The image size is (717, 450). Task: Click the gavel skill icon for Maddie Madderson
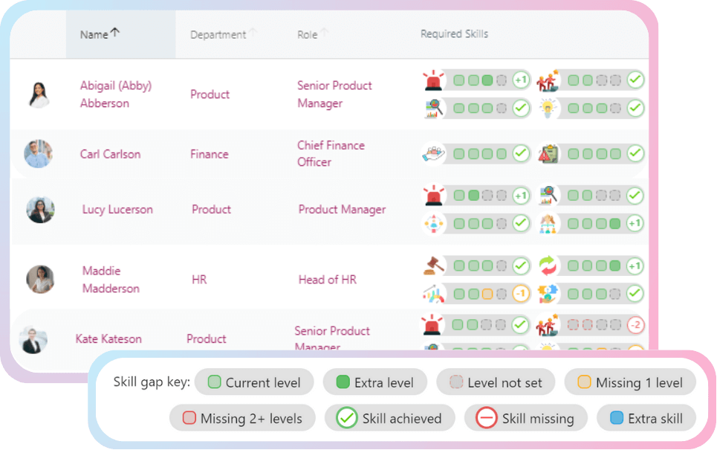(x=432, y=266)
